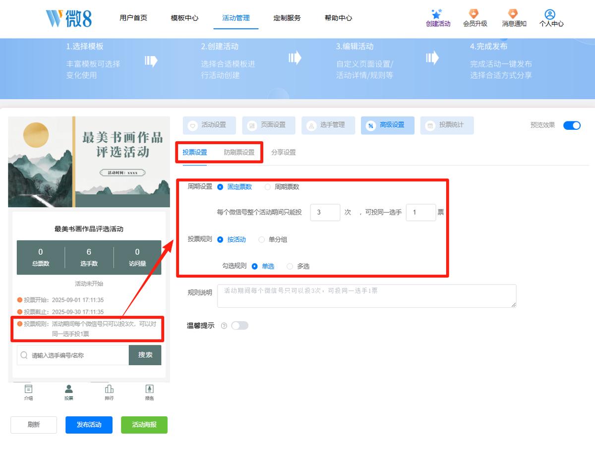Click the 请输入选手编号/名称 search field
This screenshot has width=595, height=449.
[73, 355]
